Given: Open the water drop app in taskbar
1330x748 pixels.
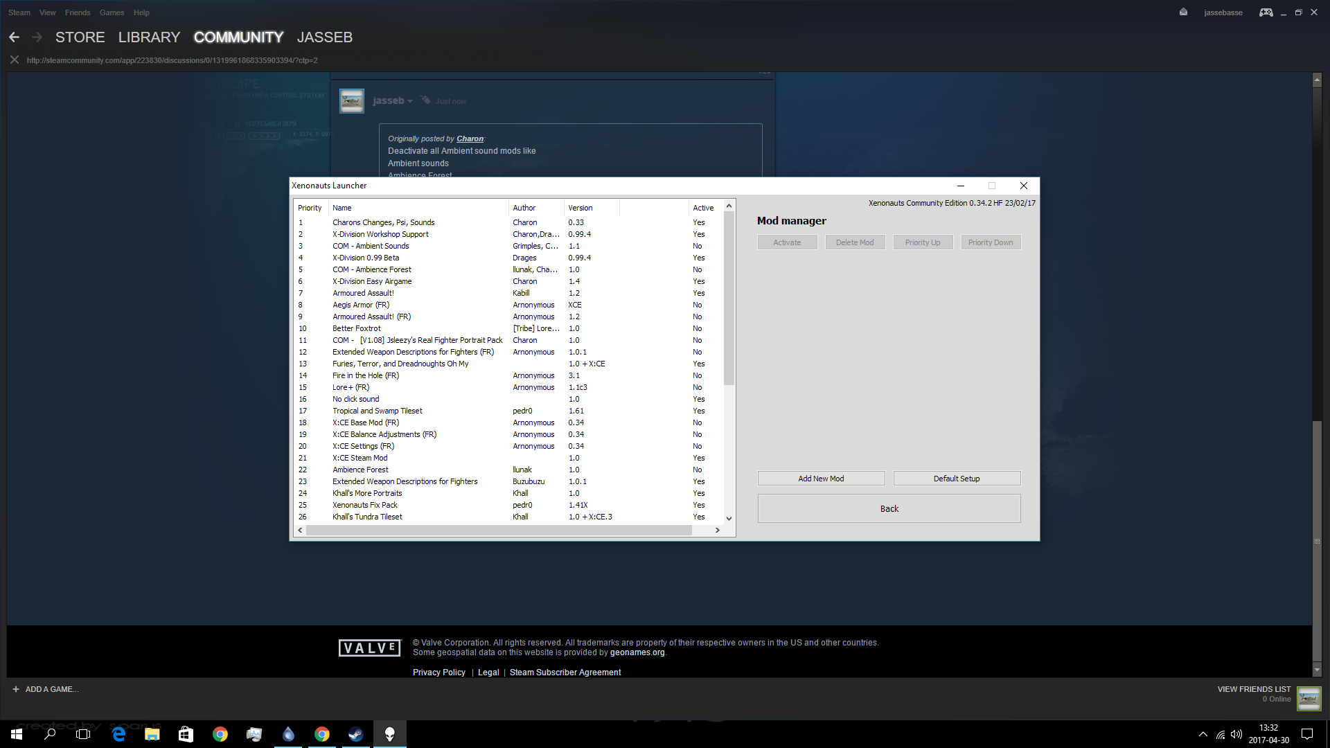Looking at the screenshot, I should tap(288, 734).
